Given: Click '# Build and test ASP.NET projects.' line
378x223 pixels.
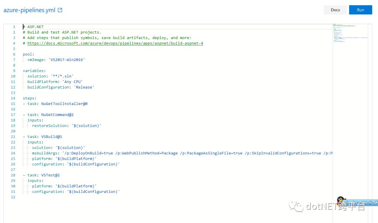Looking at the screenshot, I should tap(62, 32).
